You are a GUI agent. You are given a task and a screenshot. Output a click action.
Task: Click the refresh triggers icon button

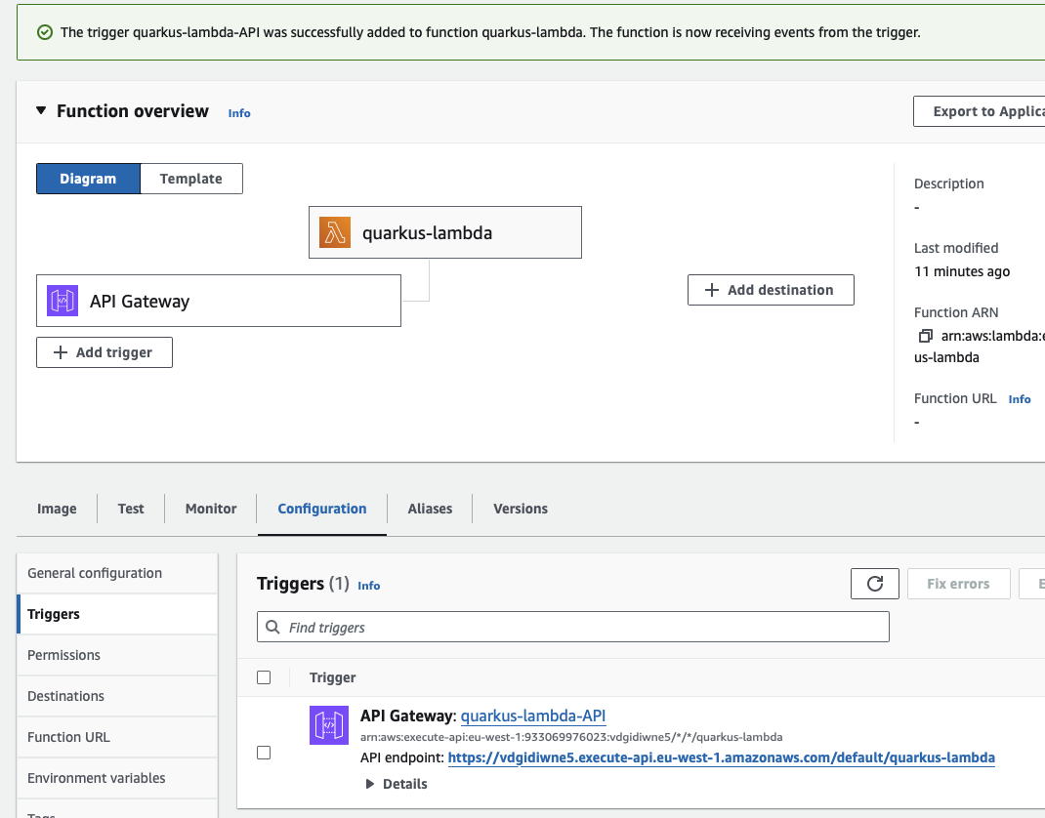[x=874, y=584]
